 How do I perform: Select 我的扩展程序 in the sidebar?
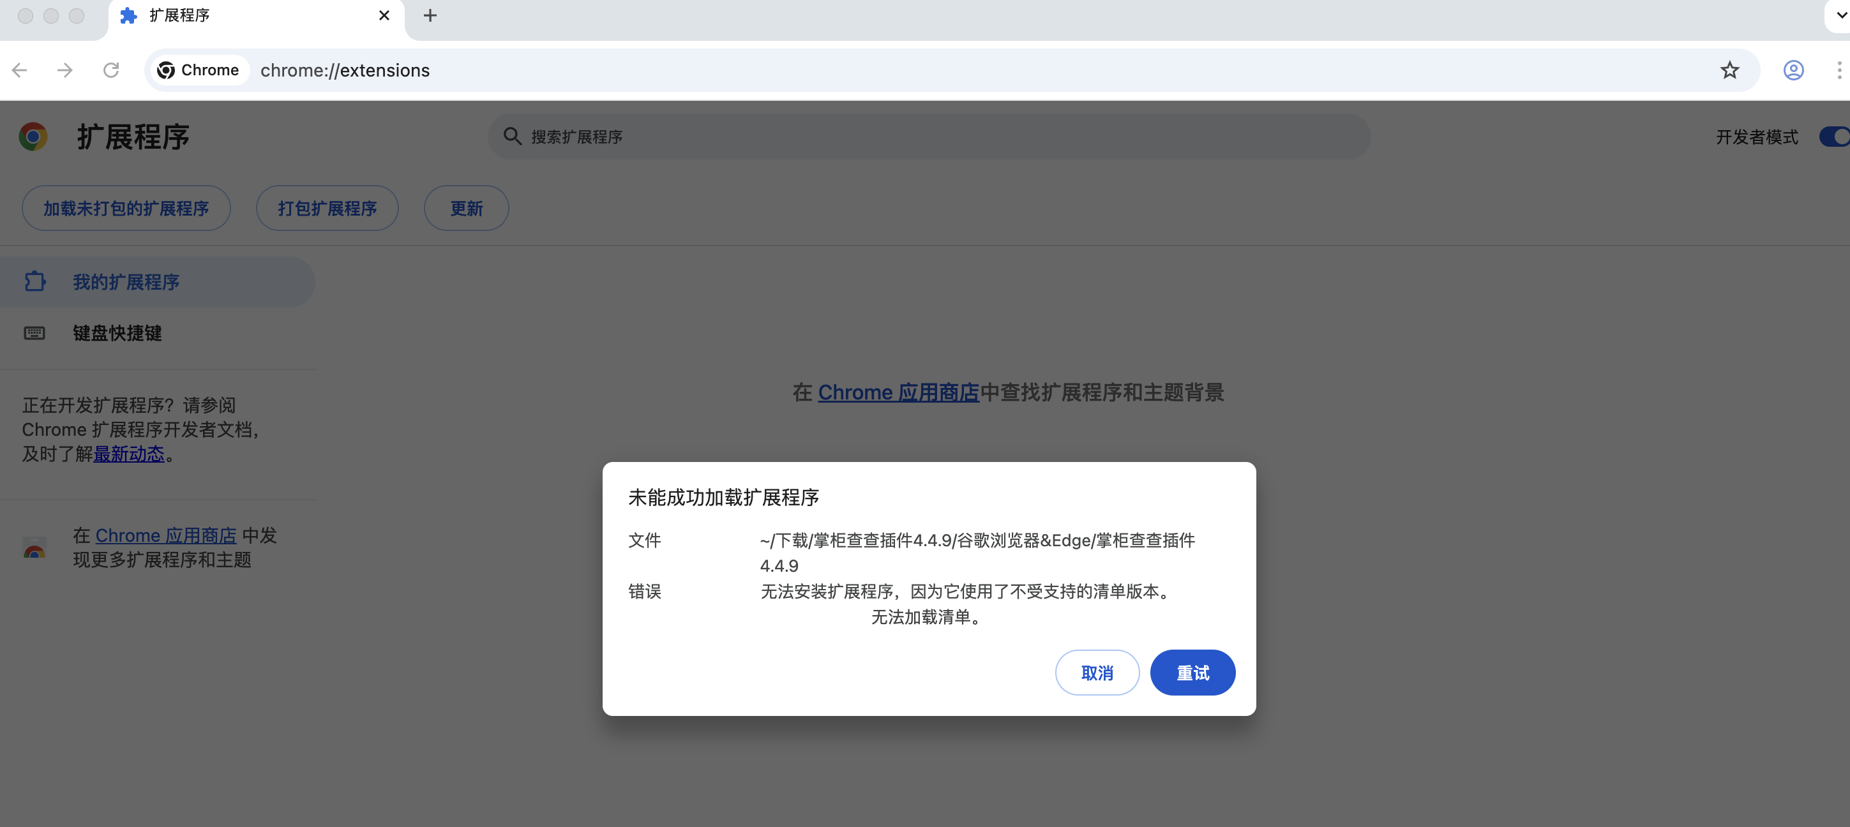[127, 281]
